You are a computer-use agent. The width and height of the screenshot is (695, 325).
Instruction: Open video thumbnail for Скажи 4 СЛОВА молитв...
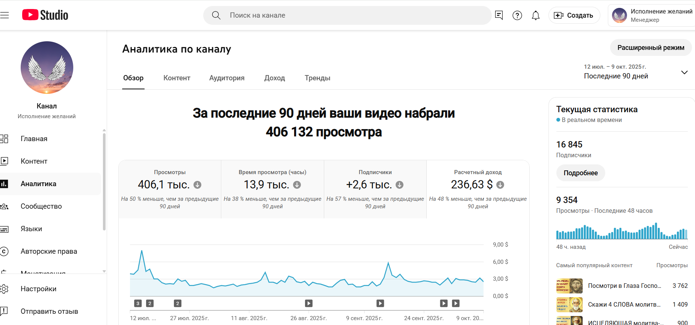tap(570, 305)
